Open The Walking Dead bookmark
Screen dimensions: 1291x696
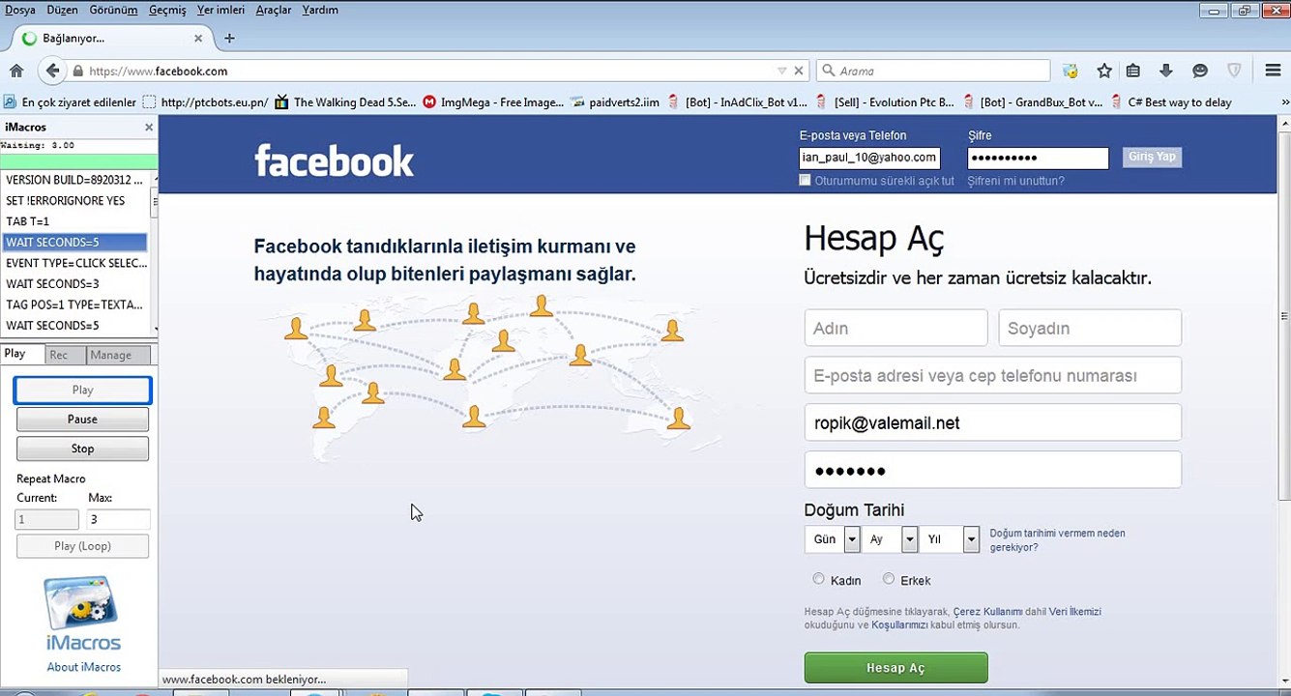[346, 101]
